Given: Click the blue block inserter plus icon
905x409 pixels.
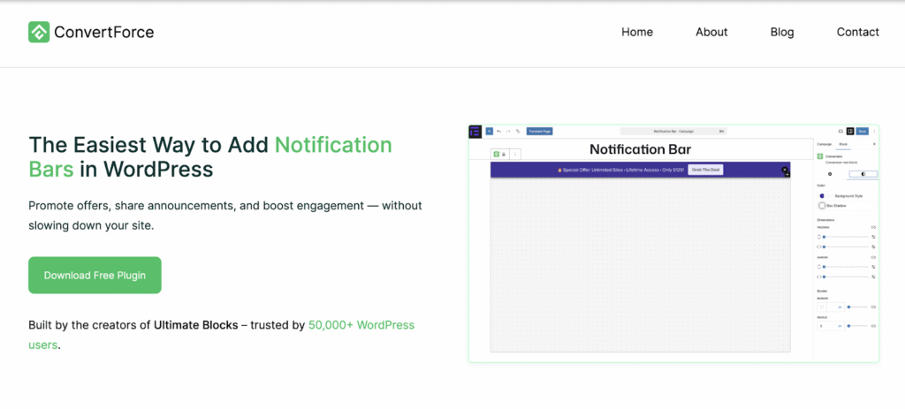Looking at the screenshot, I should (x=490, y=131).
